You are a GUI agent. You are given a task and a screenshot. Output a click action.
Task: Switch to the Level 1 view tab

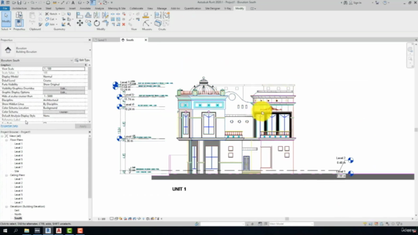click(103, 40)
